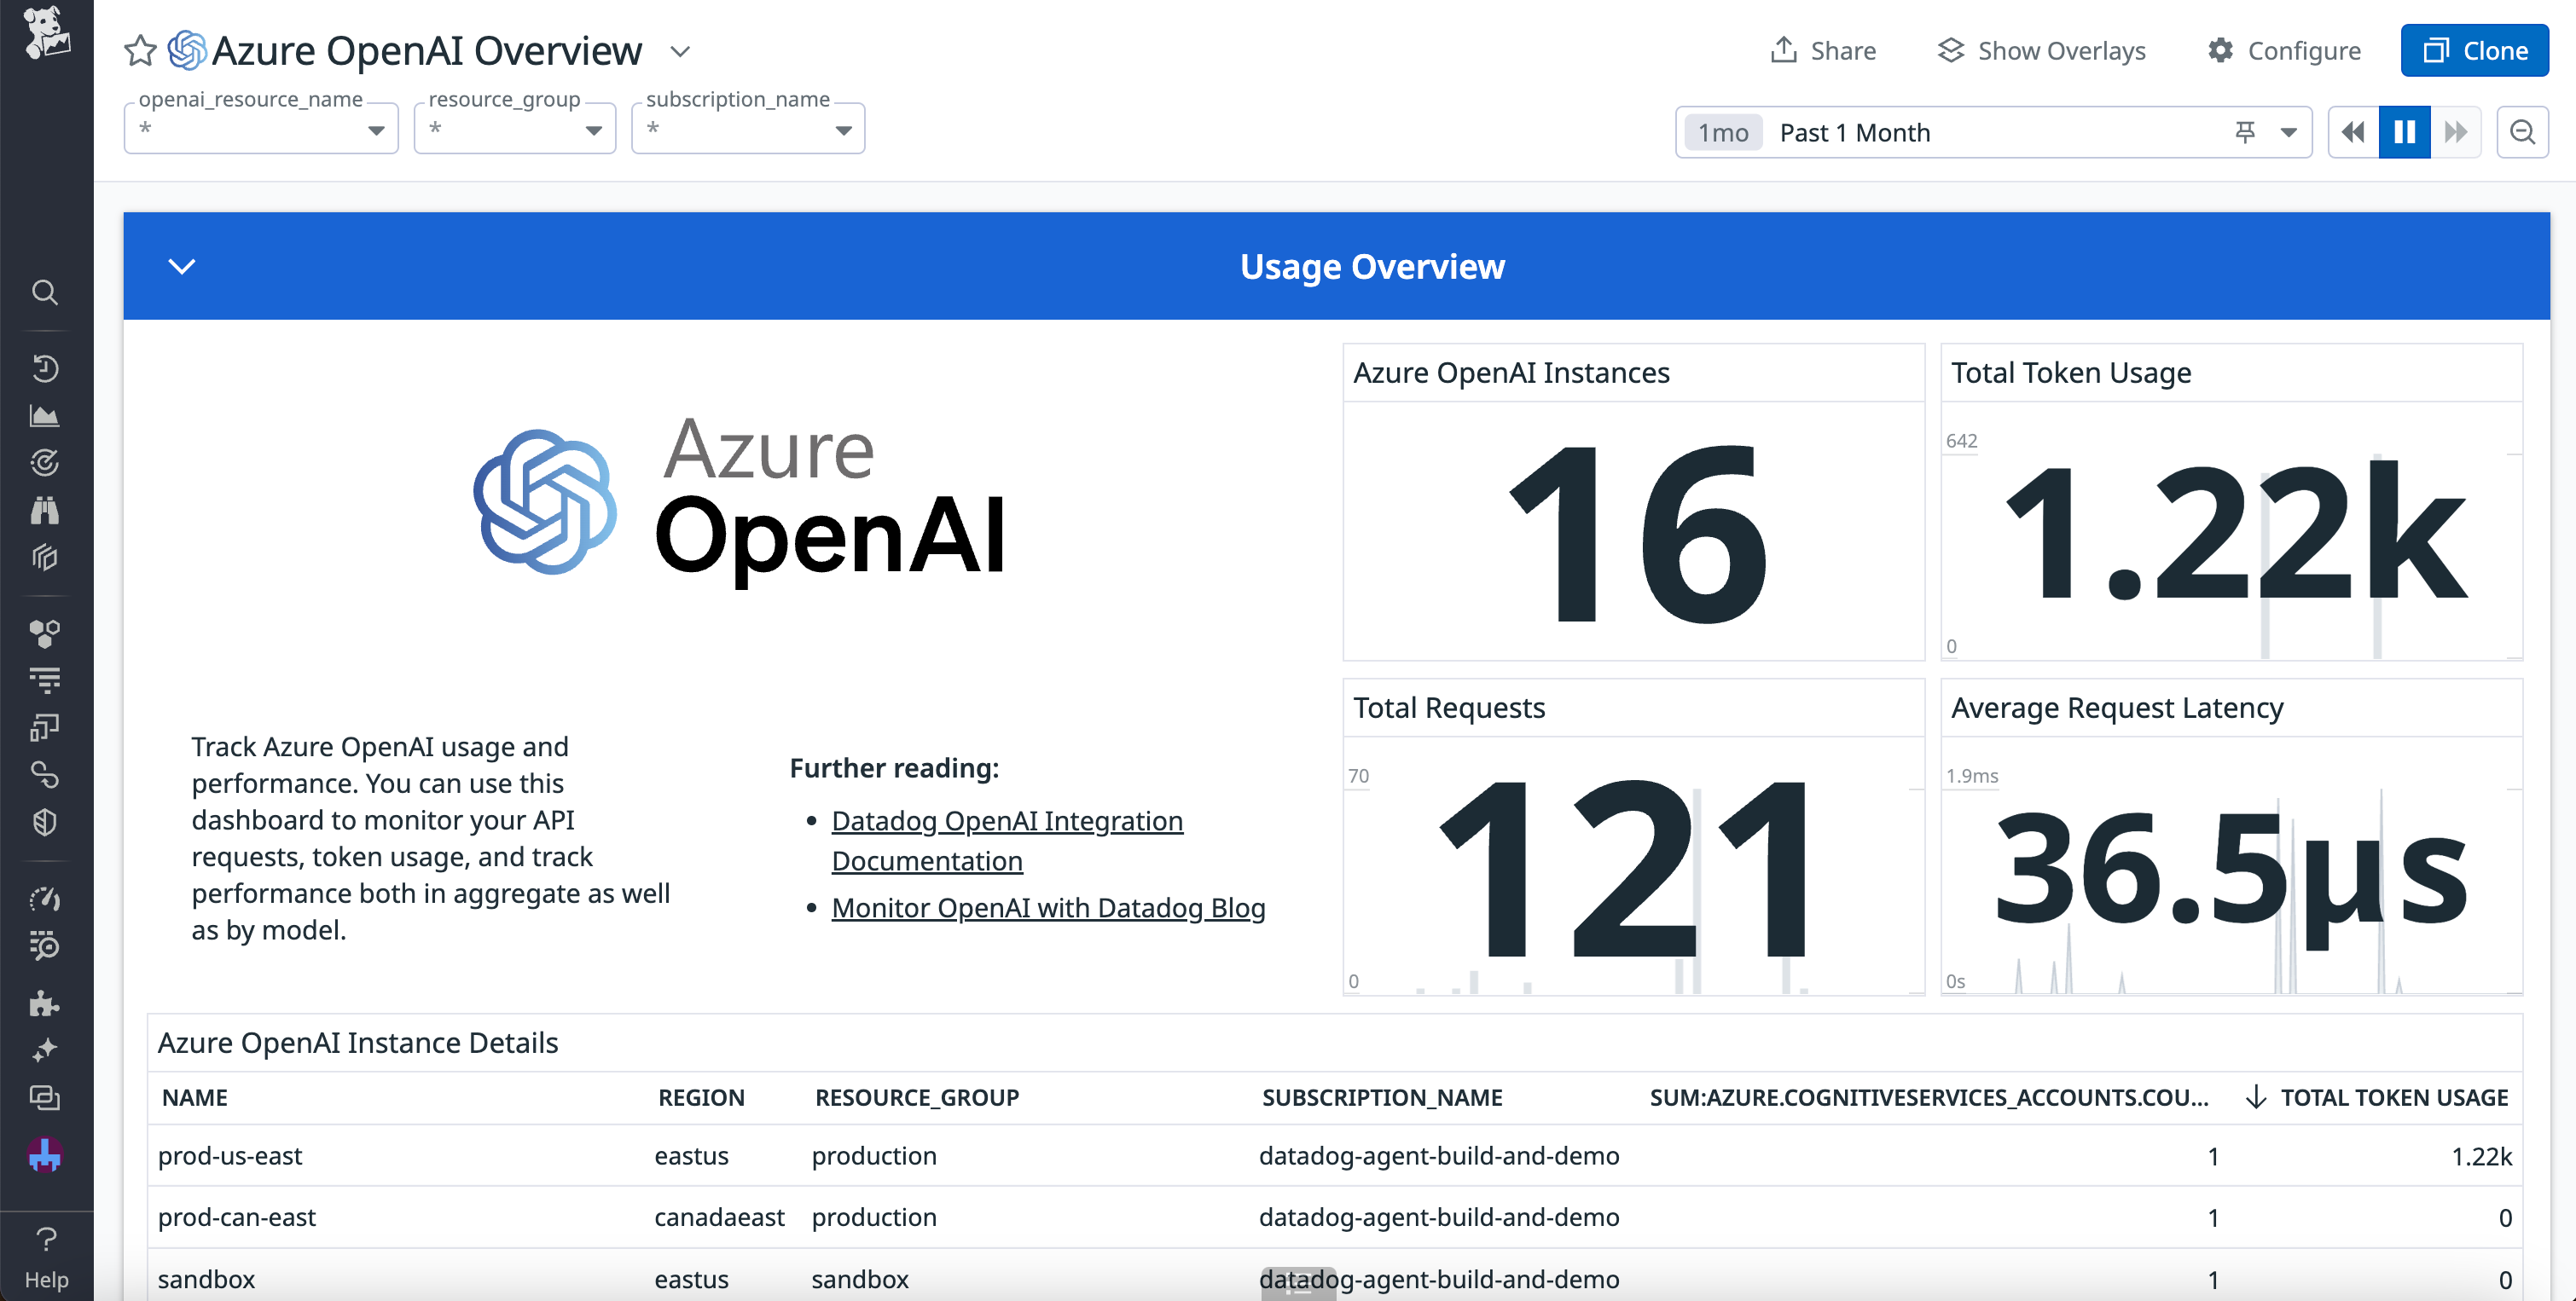Open Watchdog in the sidebar
Image resolution: width=2576 pixels, height=1301 pixels.
click(x=46, y=461)
